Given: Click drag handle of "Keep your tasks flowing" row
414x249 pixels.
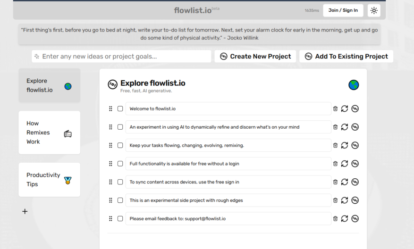Looking at the screenshot, I should 110,145.
